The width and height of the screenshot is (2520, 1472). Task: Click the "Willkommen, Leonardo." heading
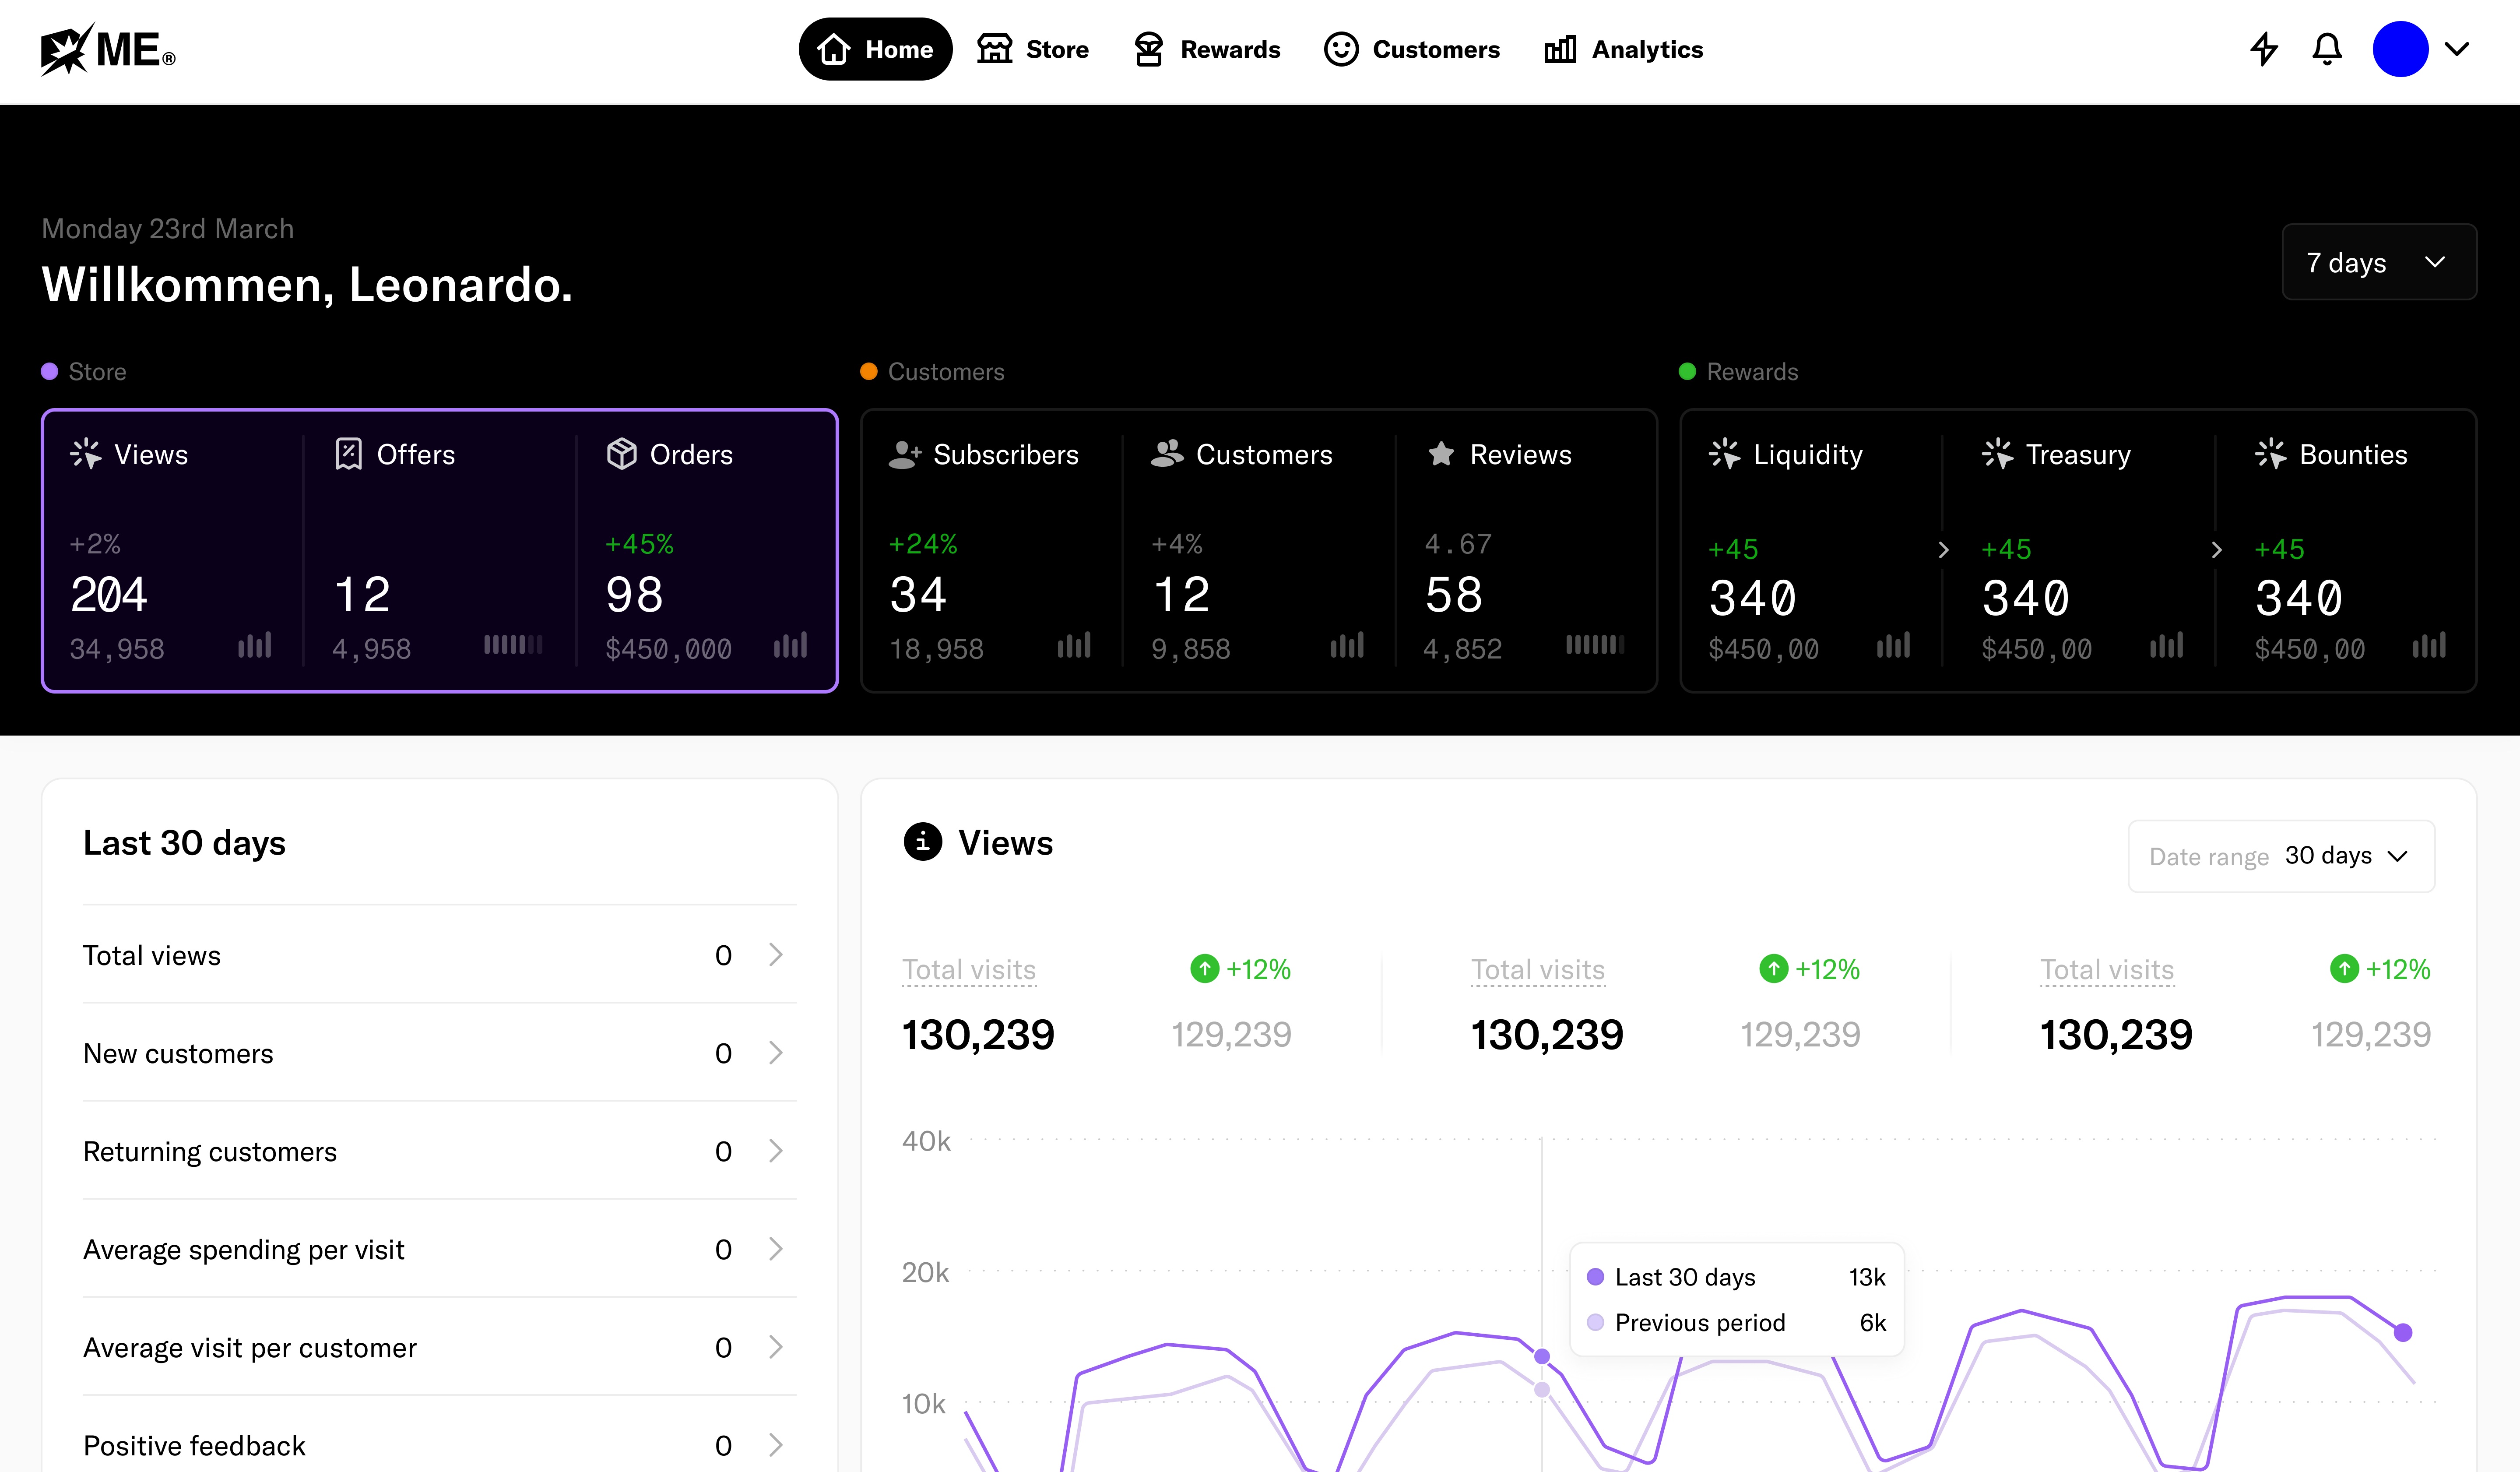pyautogui.click(x=307, y=285)
